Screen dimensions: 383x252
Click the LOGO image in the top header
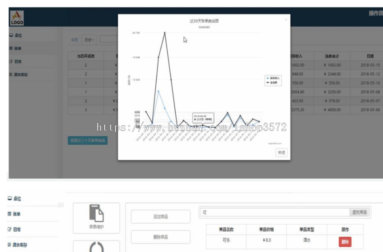pyautogui.click(x=17, y=18)
